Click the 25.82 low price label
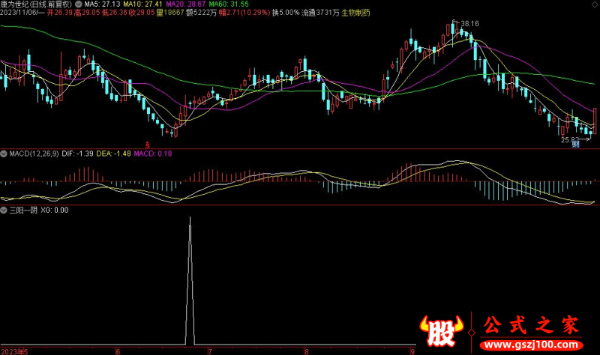The height and width of the screenshot is (355, 600). (x=571, y=139)
